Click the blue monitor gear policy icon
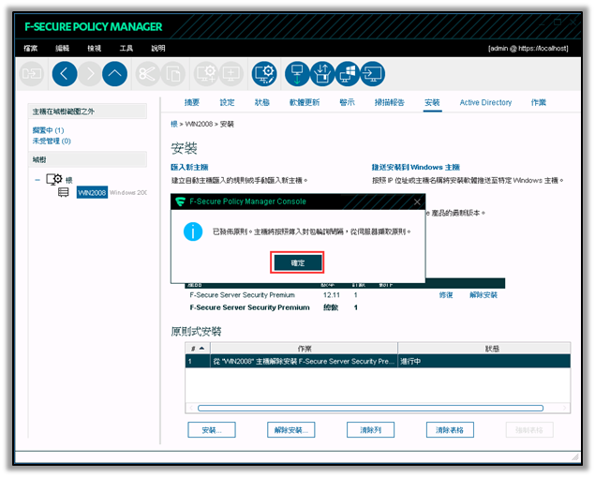595x477 pixels. 264,74
